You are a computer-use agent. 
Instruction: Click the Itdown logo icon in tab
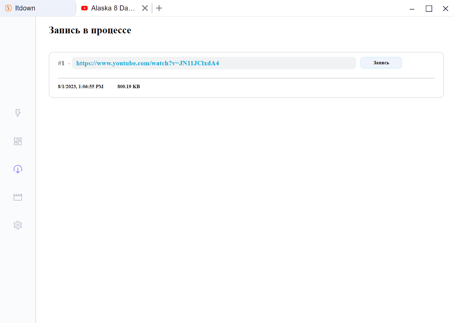(8, 8)
